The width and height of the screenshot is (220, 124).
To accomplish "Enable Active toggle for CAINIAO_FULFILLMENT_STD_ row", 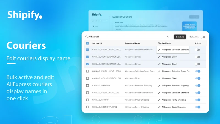I will tap(197, 50).
